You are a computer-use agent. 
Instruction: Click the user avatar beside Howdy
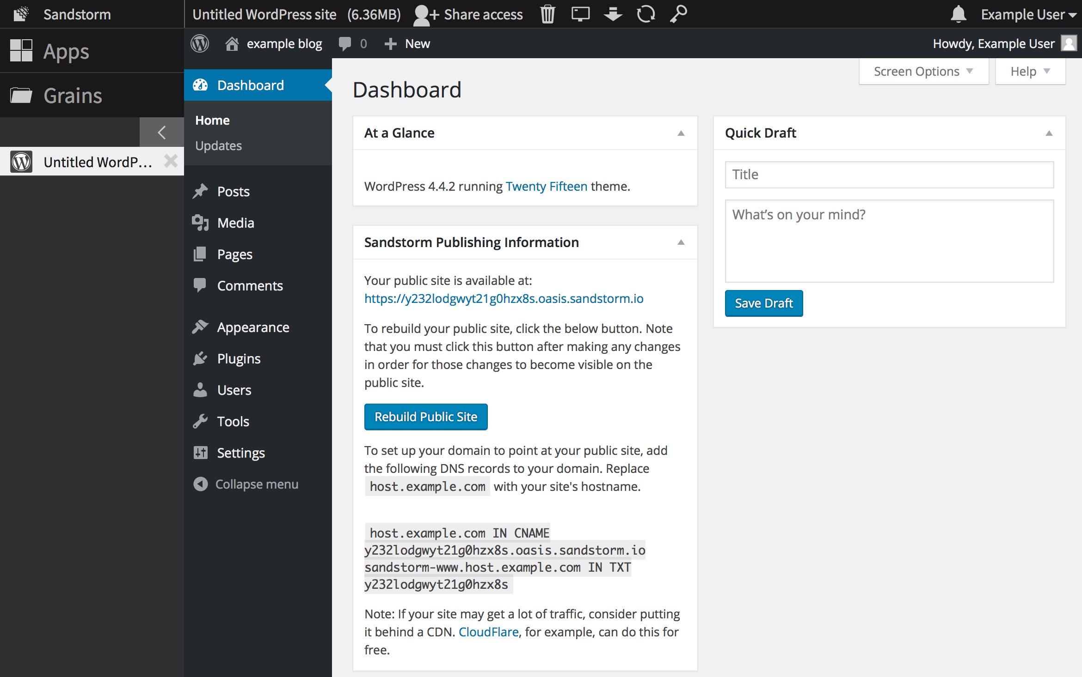click(x=1069, y=43)
